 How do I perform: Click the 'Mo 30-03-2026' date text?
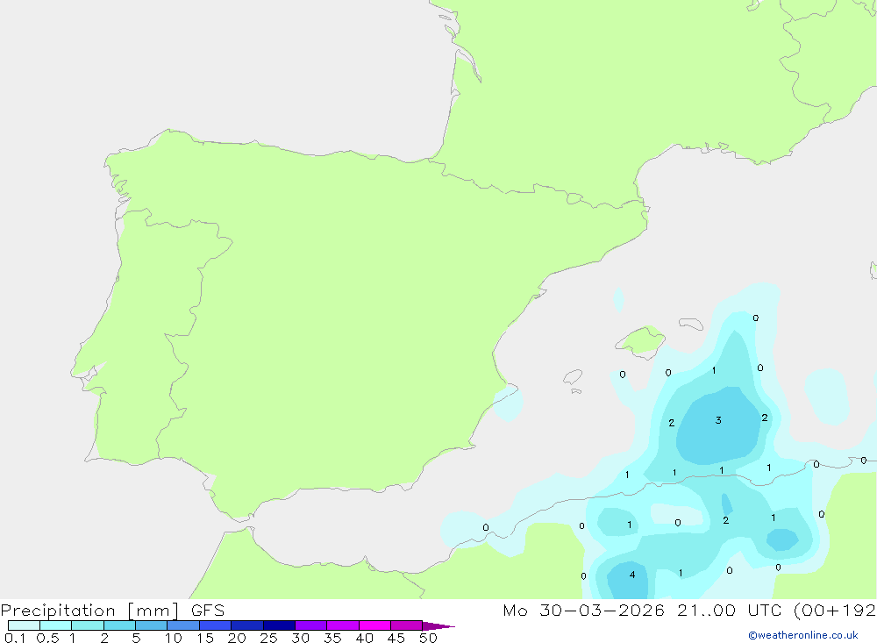tap(583, 611)
